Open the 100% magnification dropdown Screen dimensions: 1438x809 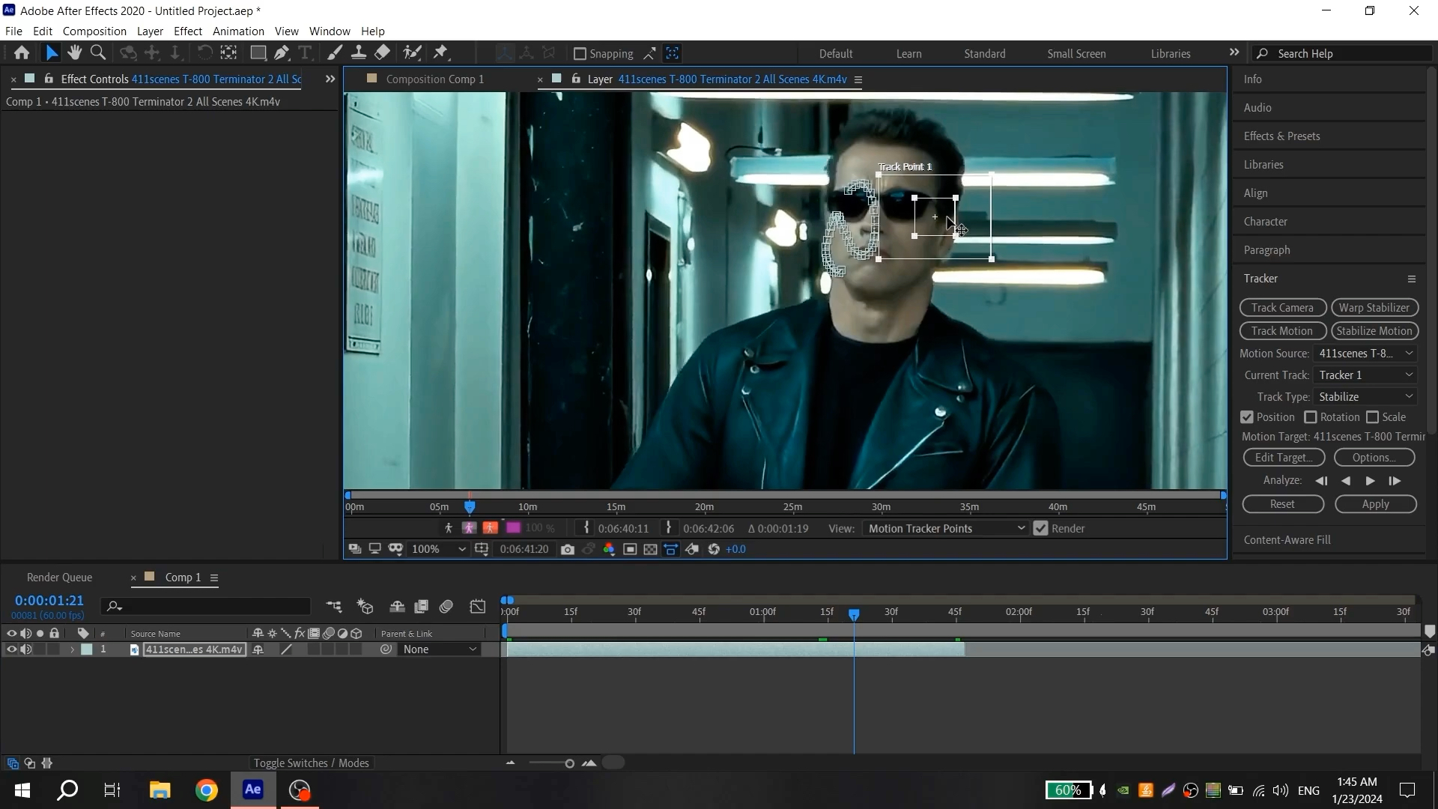[438, 550]
